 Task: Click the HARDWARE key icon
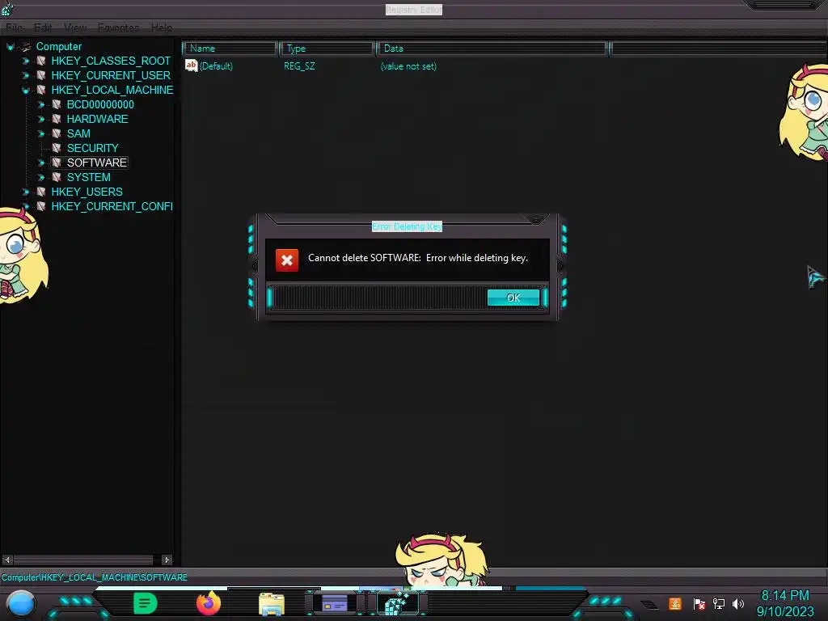tap(57, 119)
